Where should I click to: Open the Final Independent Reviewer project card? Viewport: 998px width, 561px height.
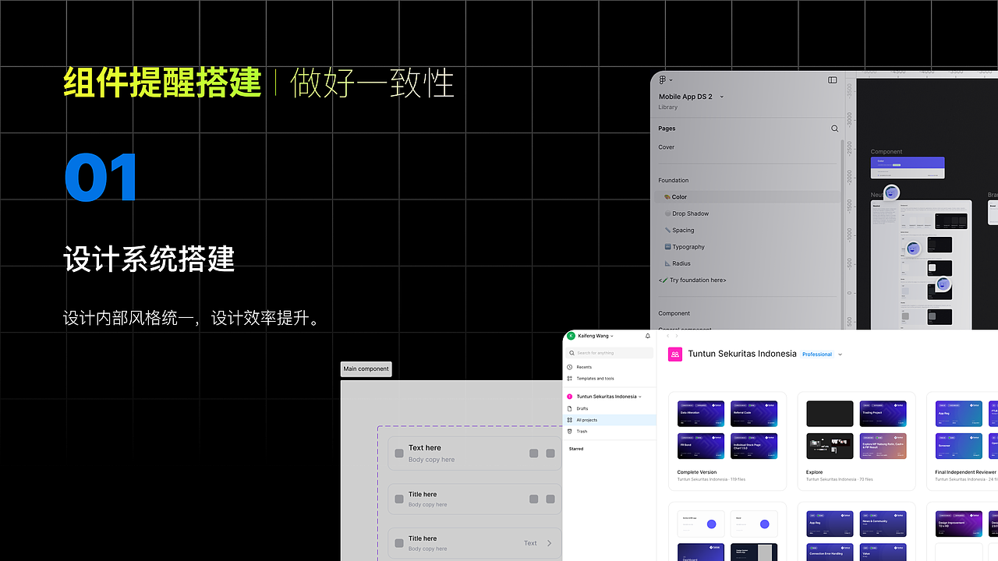[x=963, y=441]
